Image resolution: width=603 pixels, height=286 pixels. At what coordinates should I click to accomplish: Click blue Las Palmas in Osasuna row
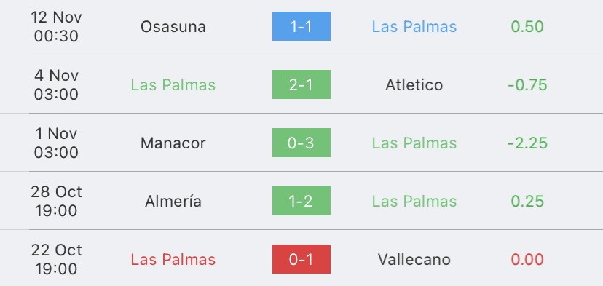tap(414, 26)
